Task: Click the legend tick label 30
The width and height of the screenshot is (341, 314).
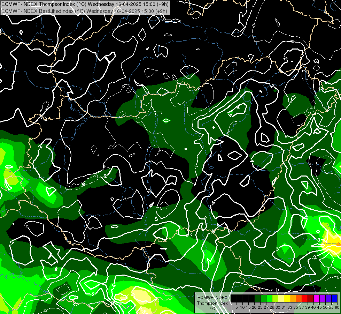Action: coord(278,307)
